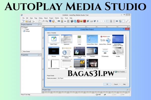The width and height of the screenshot is (151, 100).
Task: Select the Project tree root
Action: click(25, 27)
